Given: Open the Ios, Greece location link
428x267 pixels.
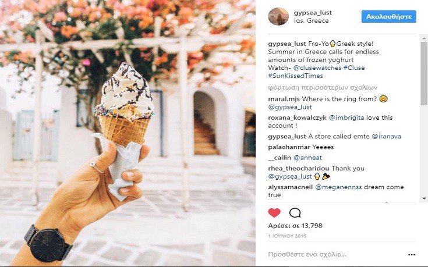Looking at the screenshot, I should pos(311,21).
